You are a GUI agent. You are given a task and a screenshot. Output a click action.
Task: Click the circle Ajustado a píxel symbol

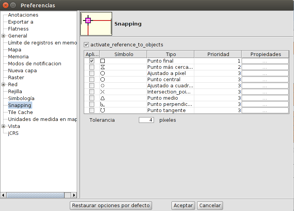point(103,73)
